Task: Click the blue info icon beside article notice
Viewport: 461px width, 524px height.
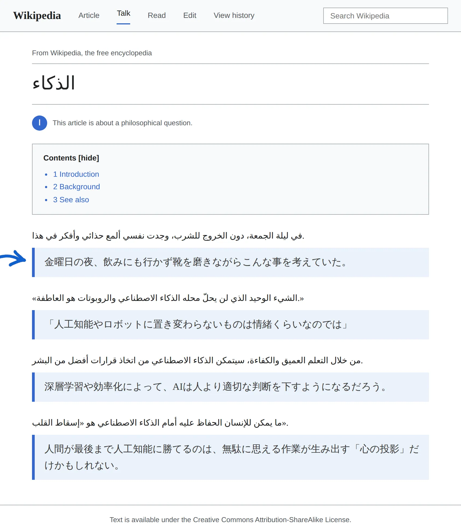Action: tap(40, 123)
